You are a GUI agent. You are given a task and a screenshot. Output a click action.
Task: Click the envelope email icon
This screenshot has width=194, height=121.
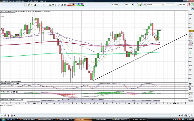coord(2,115)
